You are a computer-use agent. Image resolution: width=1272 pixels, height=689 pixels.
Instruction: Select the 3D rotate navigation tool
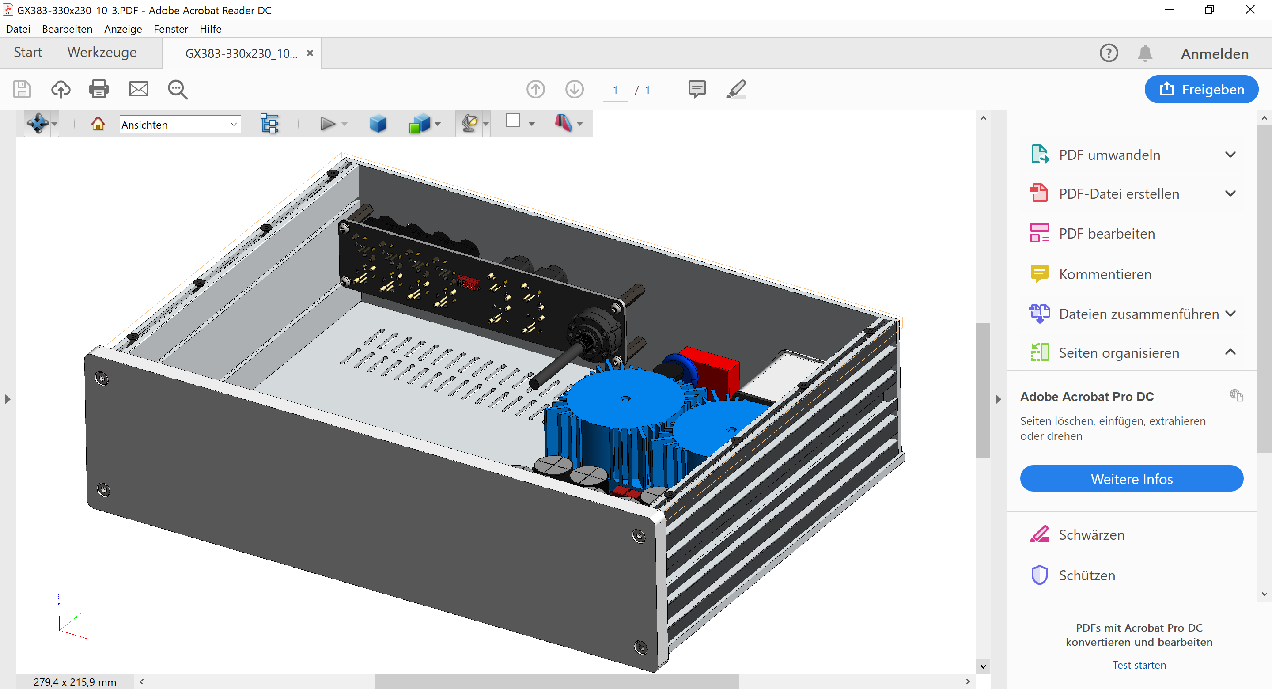point(38,124)
